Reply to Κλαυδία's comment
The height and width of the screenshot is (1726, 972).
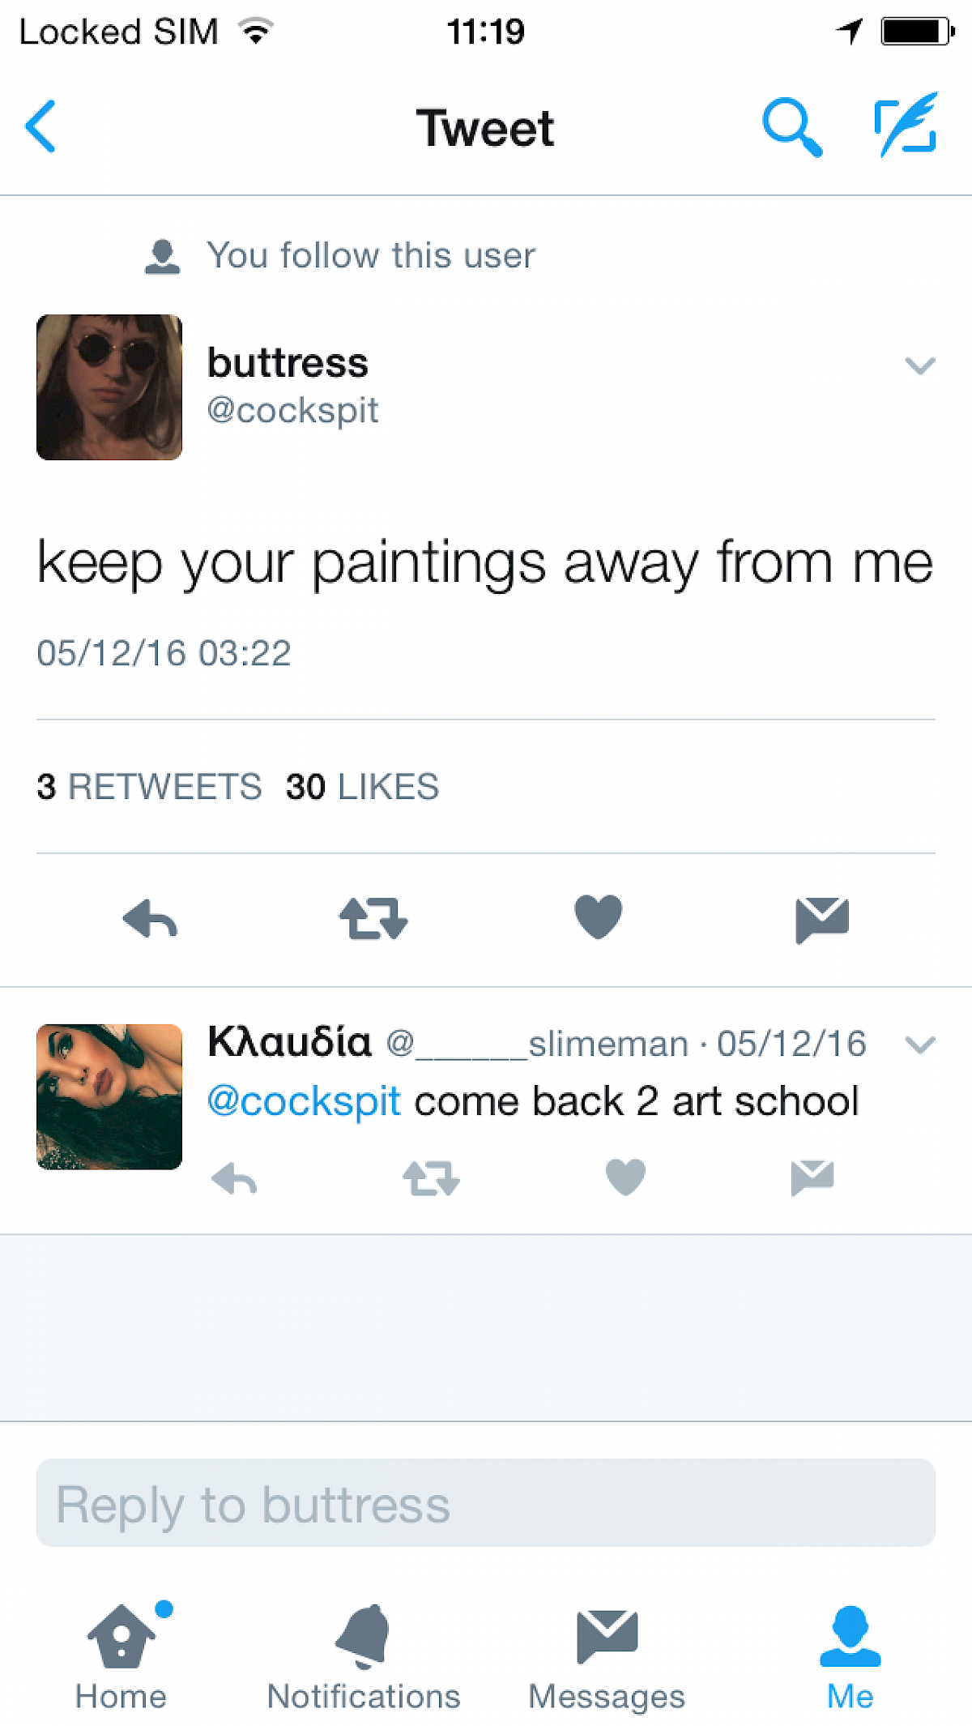234,1178
